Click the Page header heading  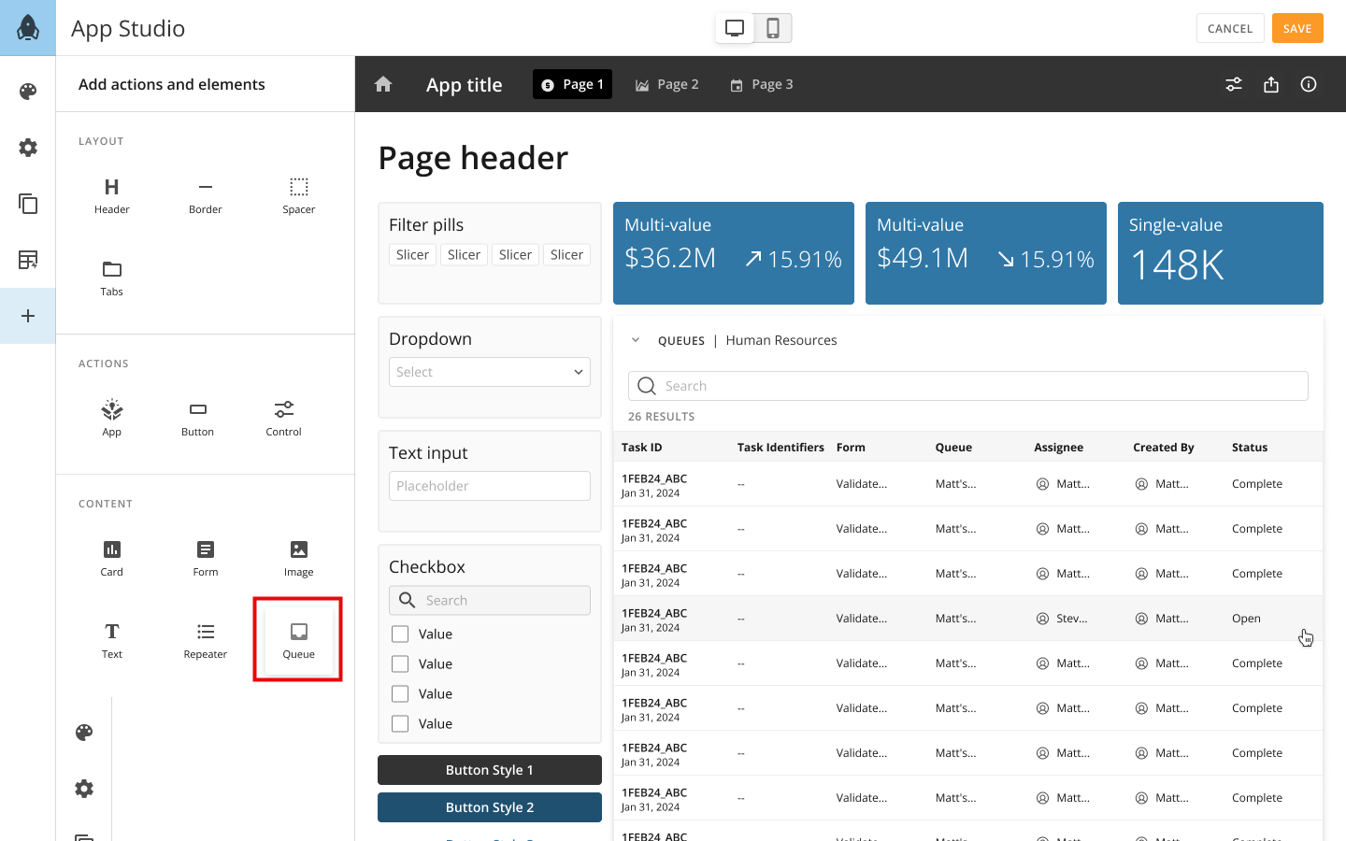pos(473,159)
